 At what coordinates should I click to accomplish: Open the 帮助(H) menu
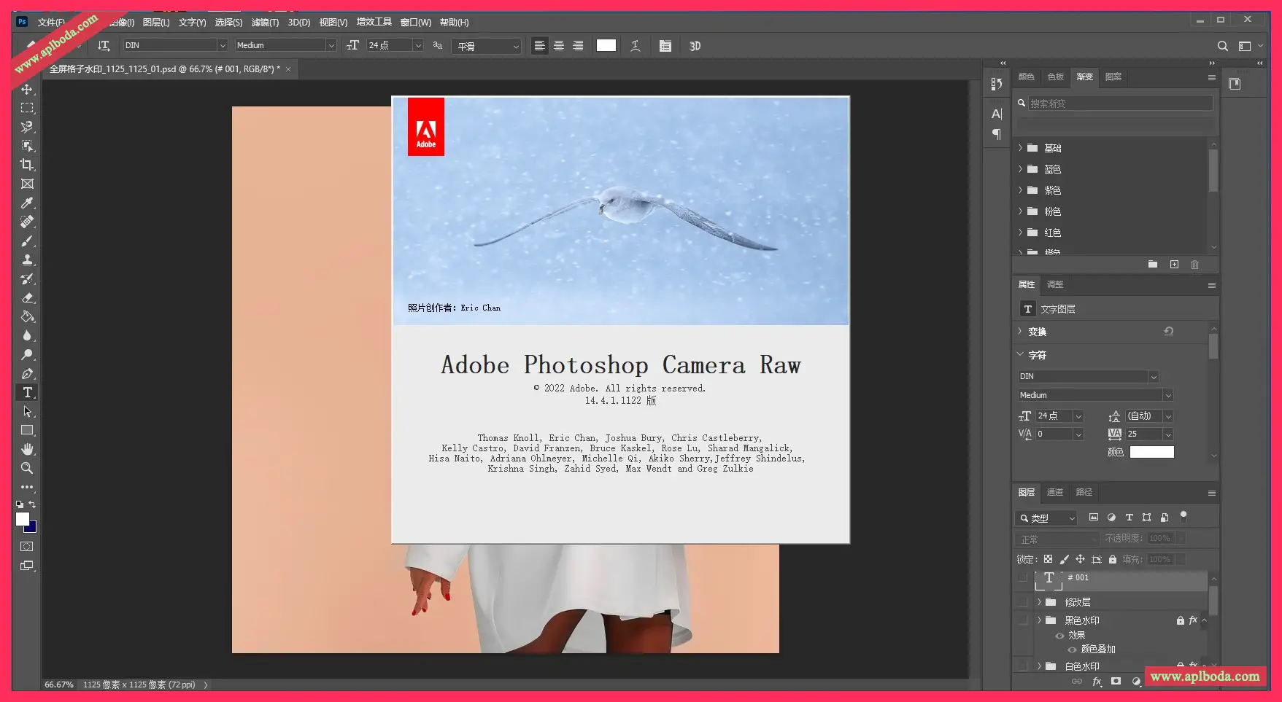454,23
